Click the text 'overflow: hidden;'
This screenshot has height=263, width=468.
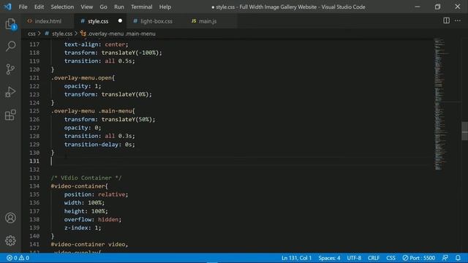point(93,219)
